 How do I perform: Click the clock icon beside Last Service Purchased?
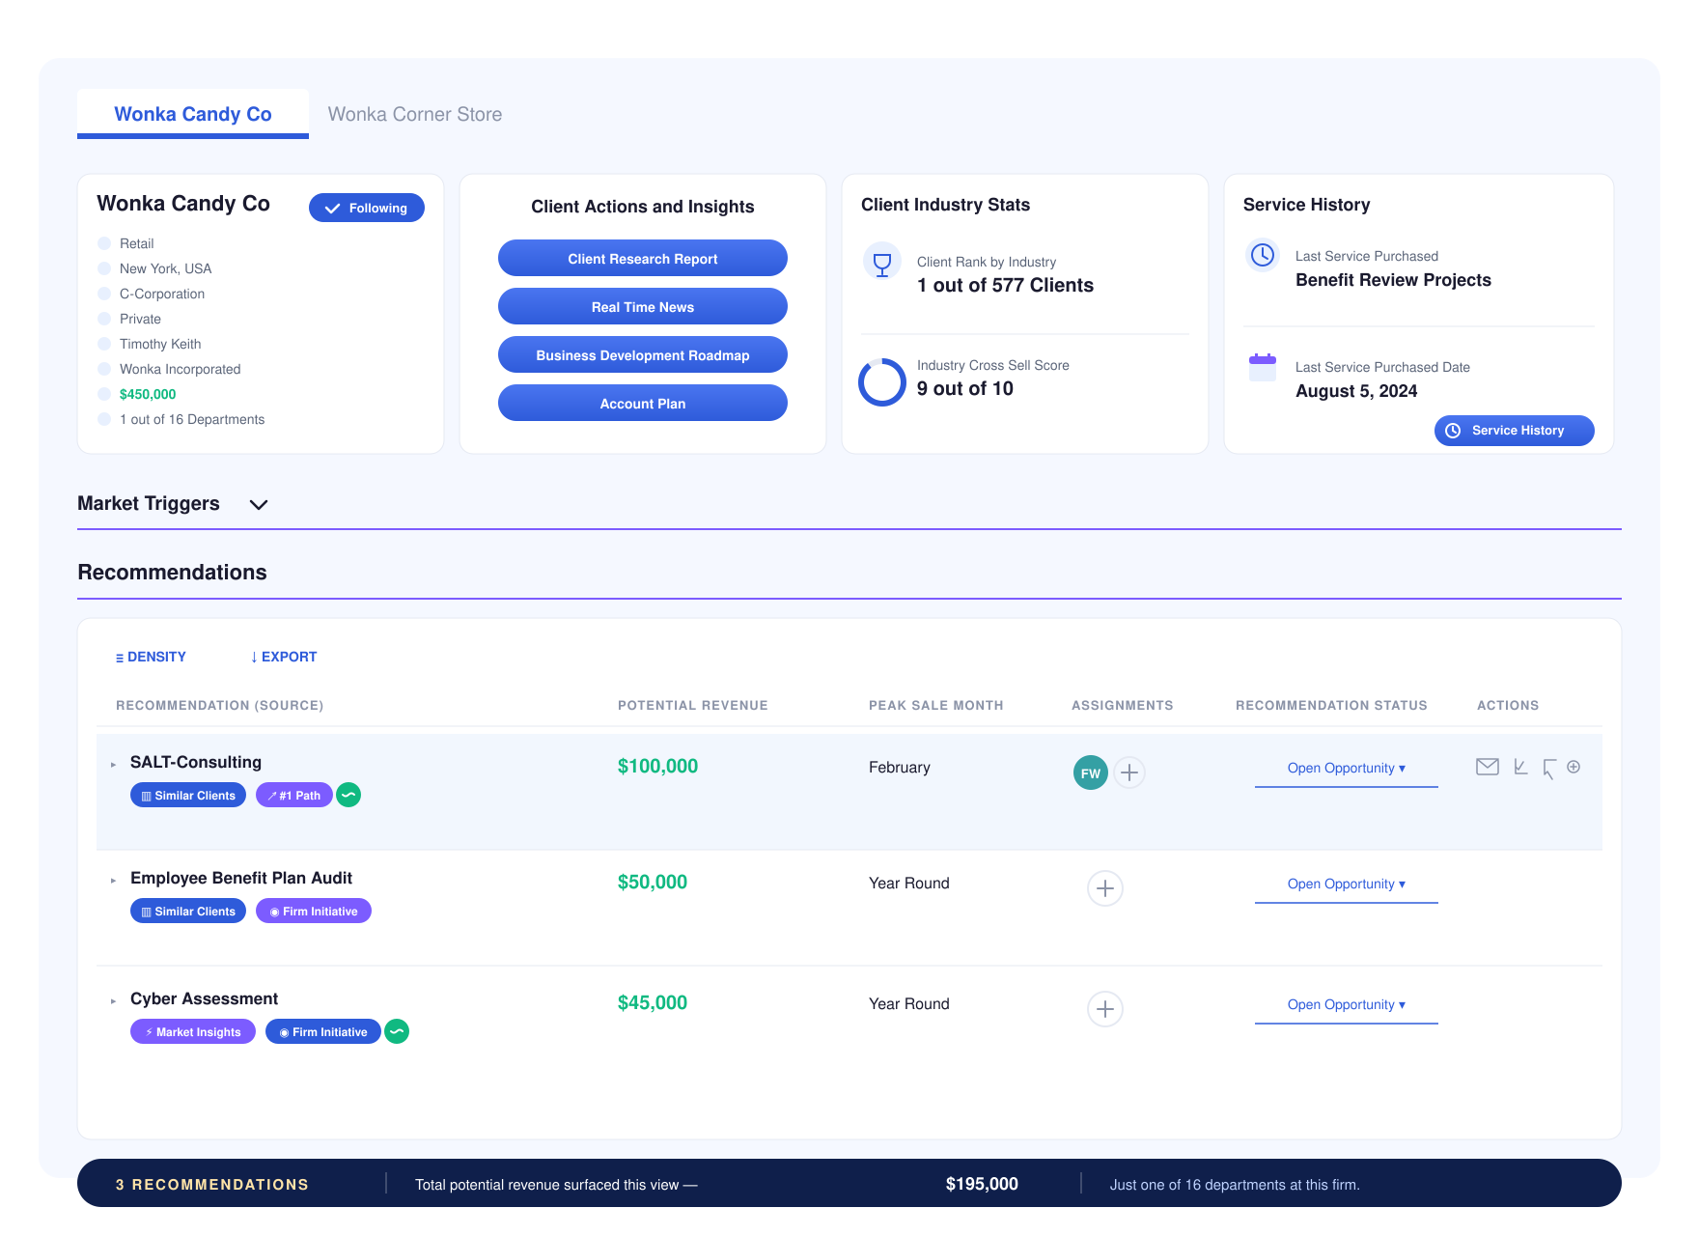pos(1263,255)
